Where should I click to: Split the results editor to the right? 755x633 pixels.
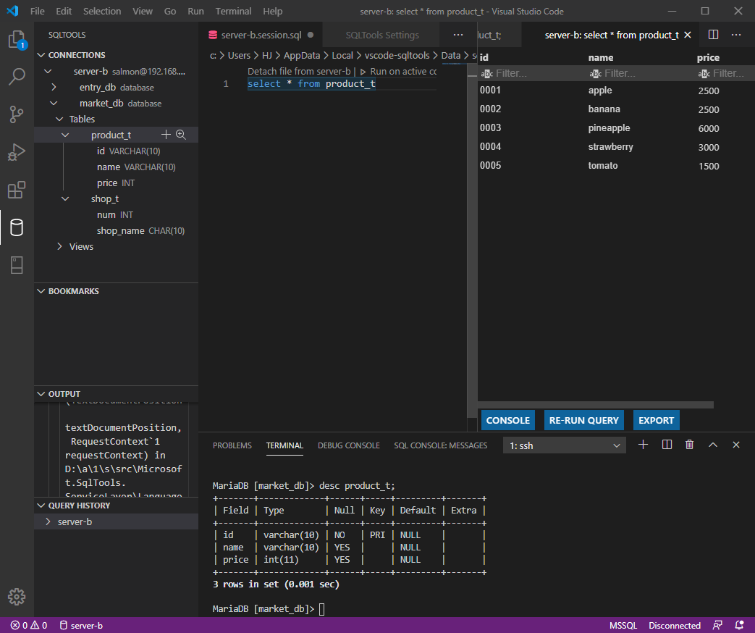click(x=713, y=35)
